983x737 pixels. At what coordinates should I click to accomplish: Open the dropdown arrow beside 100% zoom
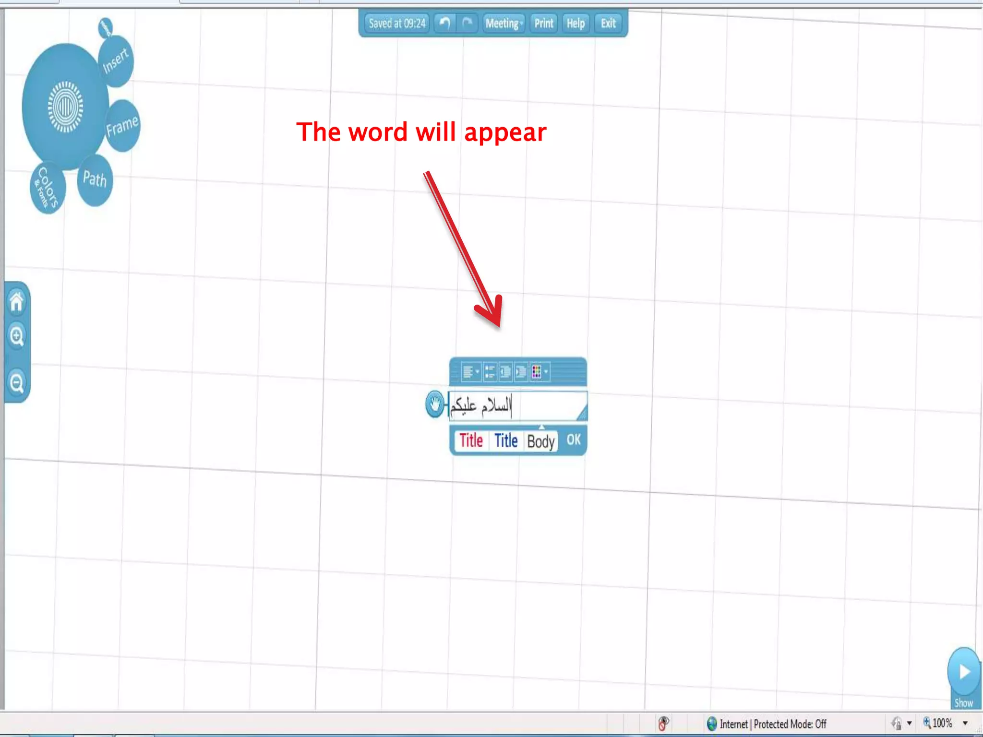coord(965,724)
